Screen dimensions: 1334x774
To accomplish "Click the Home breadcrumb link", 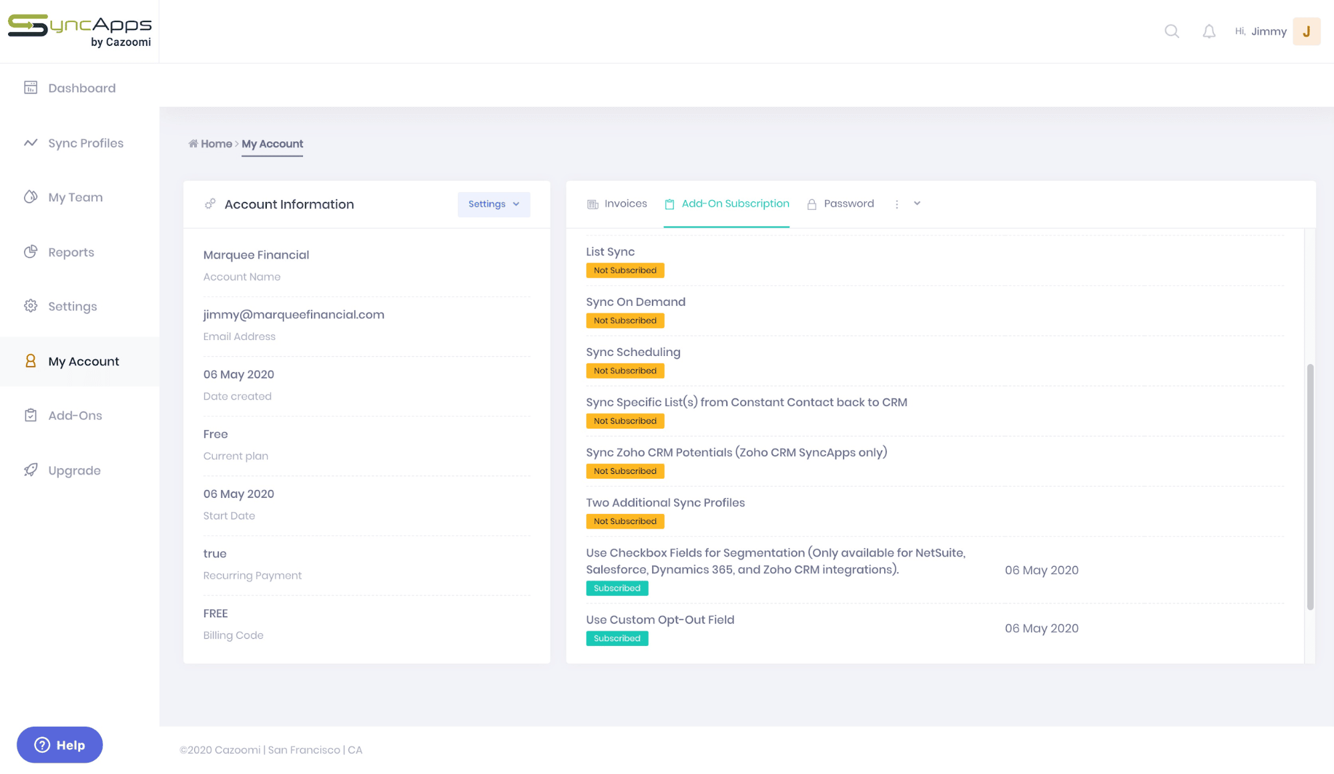I will coord(216,143).
